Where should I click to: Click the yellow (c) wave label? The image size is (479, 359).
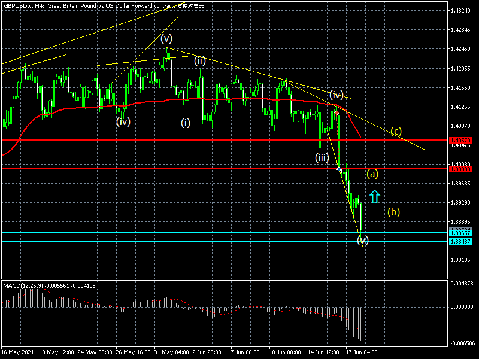point(396,132)
